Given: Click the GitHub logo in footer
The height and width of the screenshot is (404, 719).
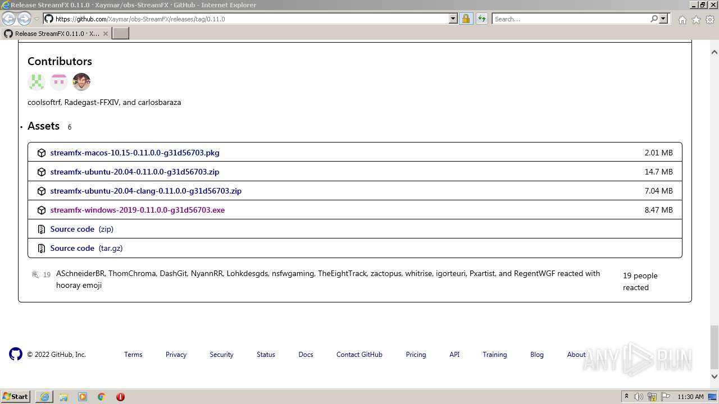Looking at the screenshot, I should point(16,354).
